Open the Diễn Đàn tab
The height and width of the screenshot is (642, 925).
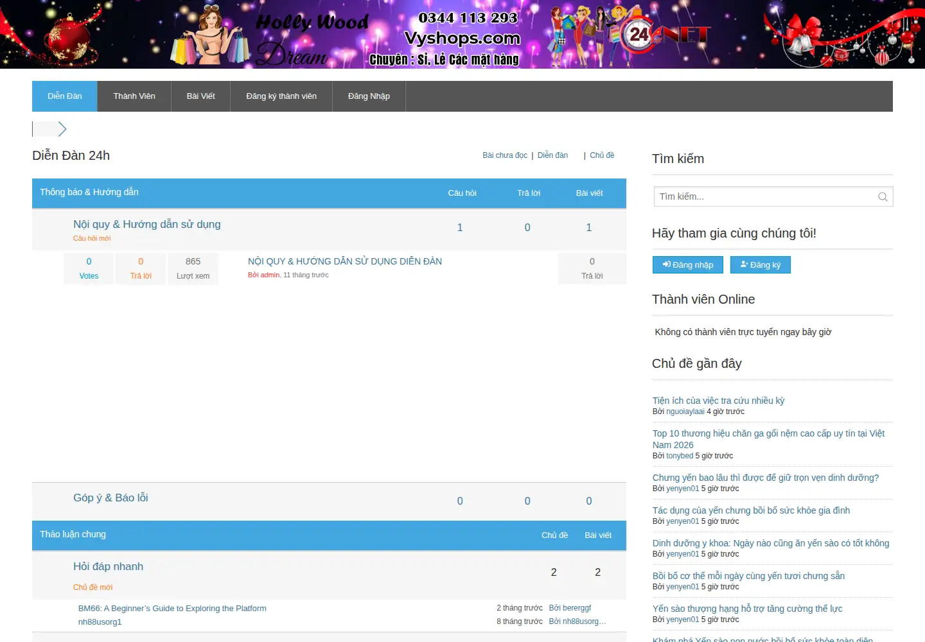tap(65, 96)
